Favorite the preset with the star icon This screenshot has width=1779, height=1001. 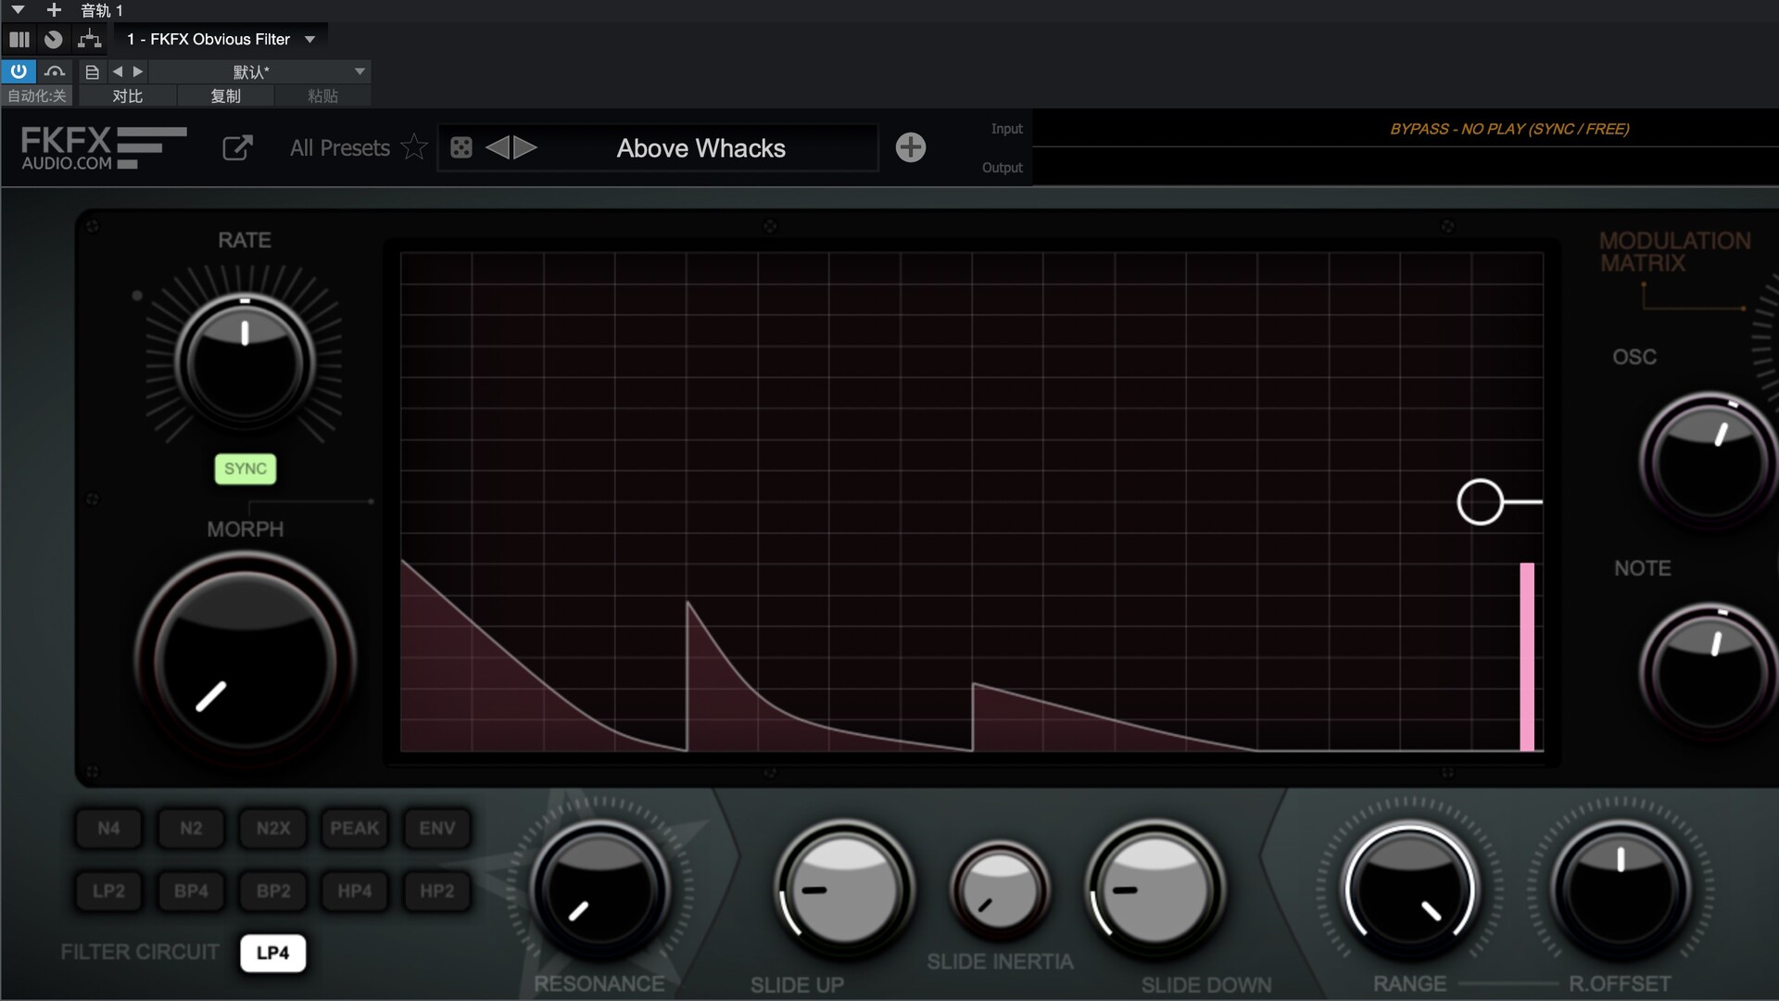pos(414,147)
